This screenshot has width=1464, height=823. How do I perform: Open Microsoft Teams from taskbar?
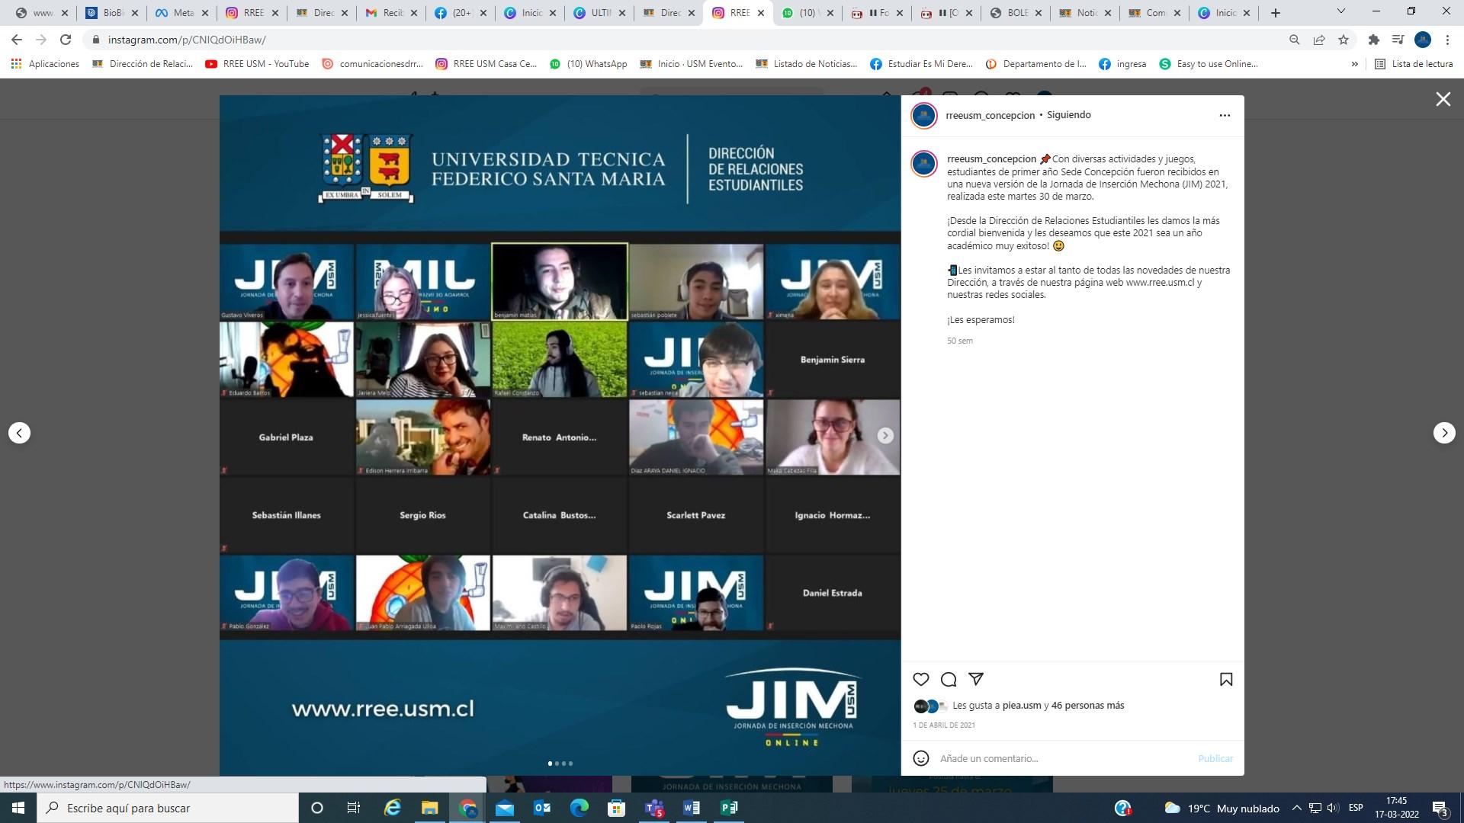pyautogui.click(x=654, y=808)
